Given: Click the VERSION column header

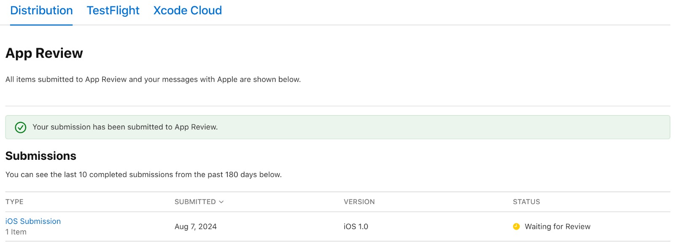Looking at the screenshot, I should (x=359, y=202).
